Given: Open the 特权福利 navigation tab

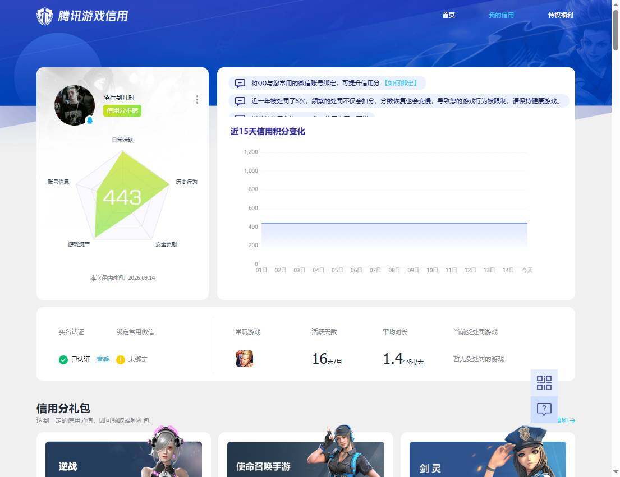Looking at the screenshot, I should pos(561,15).
